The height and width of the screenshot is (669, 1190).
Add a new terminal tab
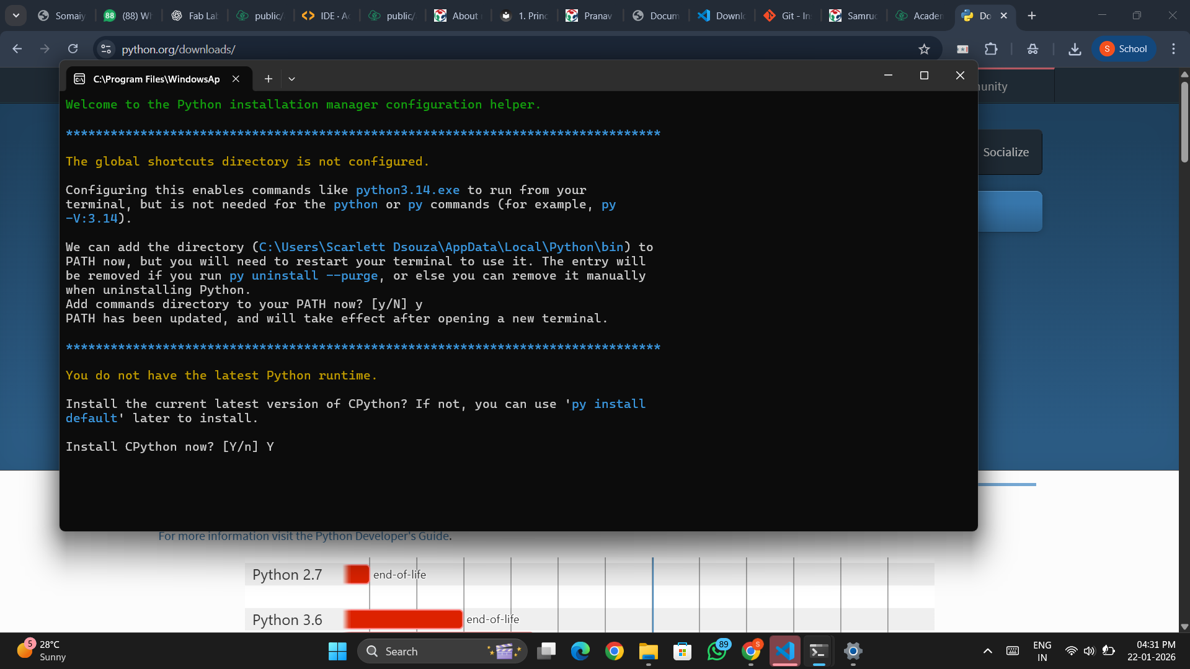pyautogui.click(x=268, y=79)
